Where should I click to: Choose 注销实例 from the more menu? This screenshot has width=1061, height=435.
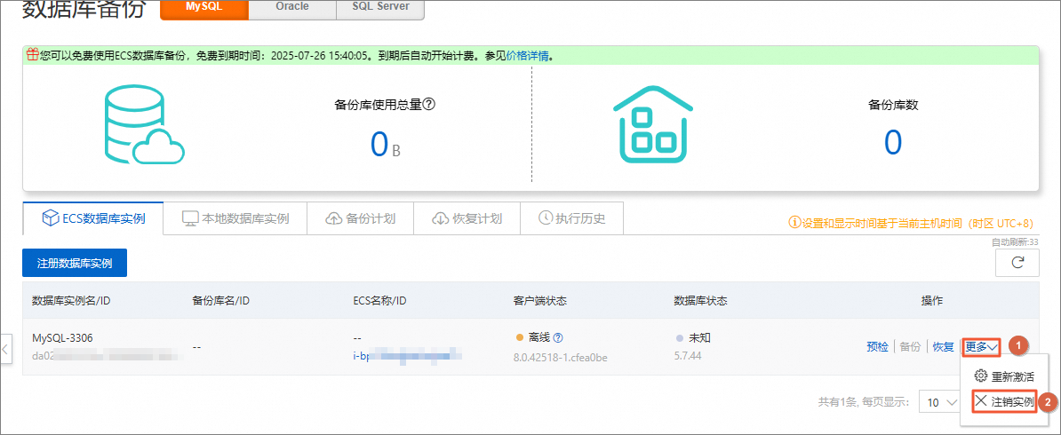tap(1005, 402)
